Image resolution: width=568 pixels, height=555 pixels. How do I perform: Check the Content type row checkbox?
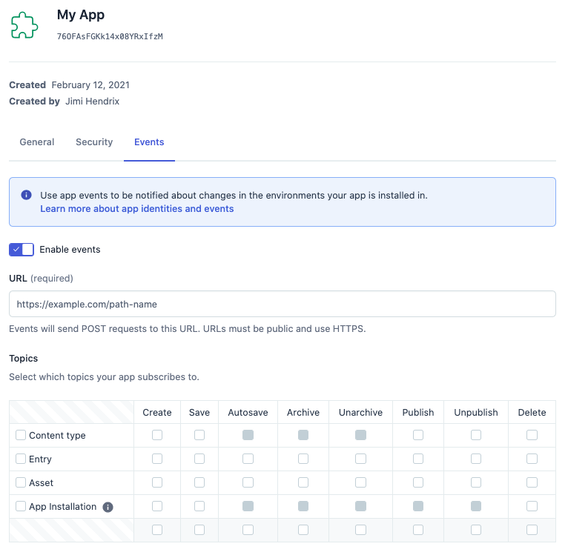click(x=21, y=436)
